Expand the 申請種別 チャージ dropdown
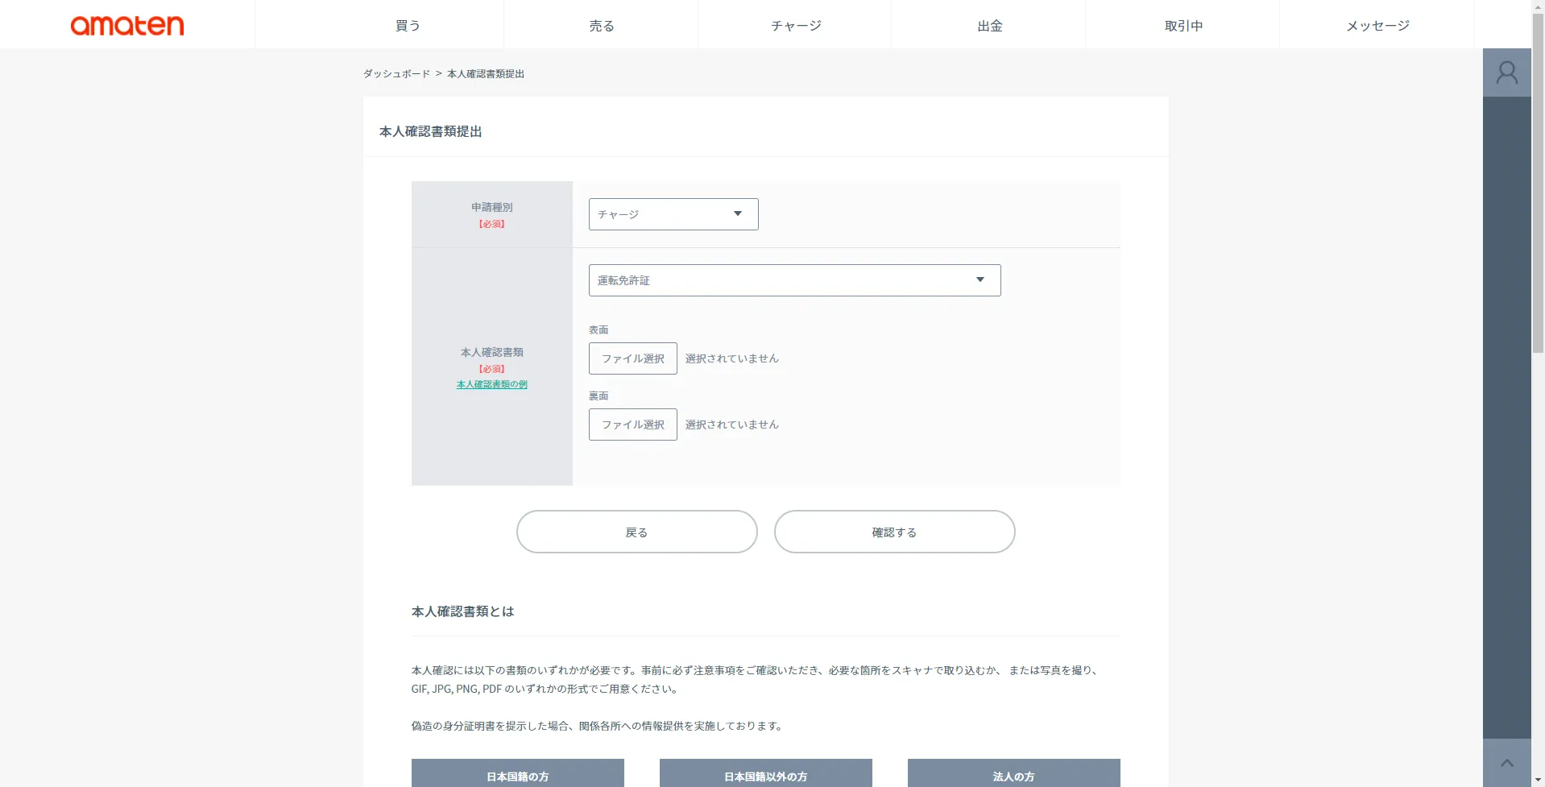 click(673, 214)
